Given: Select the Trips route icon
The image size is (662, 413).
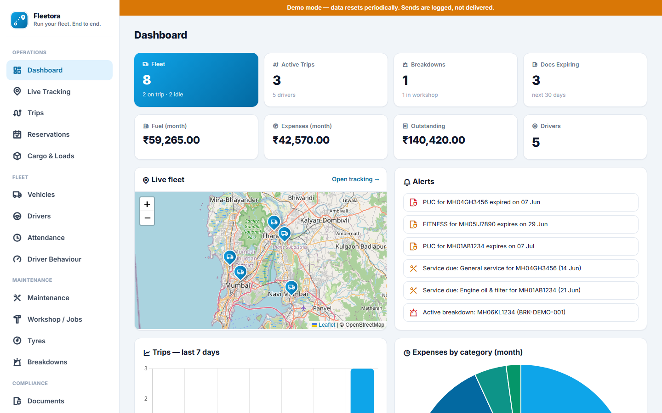Looking at the screenshot, I should pos(17,113).
